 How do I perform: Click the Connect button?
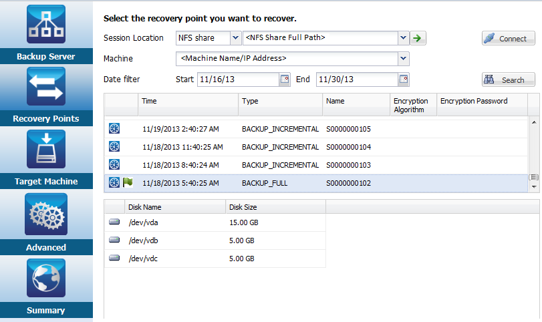508,38
